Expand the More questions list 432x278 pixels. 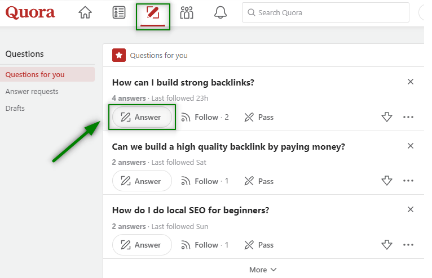click(263, 270)
